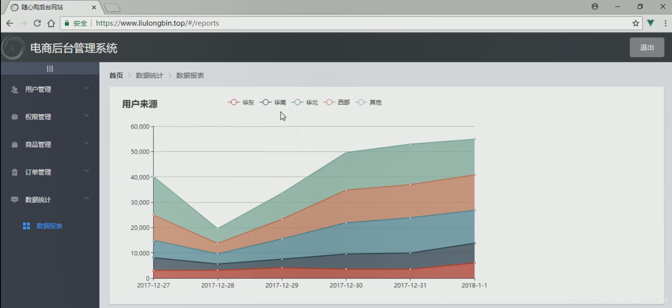Click the Chrome profile avatar icon
Screen dimensions: 672x308
(595, 6)
